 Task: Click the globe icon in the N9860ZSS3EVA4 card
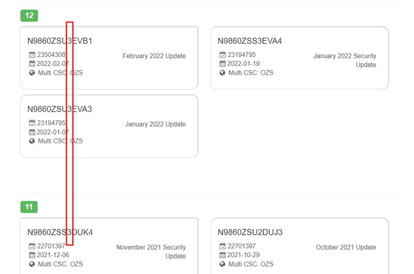point(222,73)
